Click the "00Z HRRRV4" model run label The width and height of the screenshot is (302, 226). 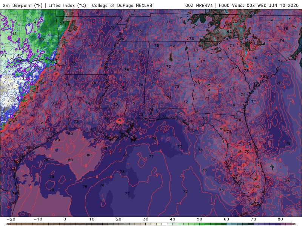coord(199,5)
